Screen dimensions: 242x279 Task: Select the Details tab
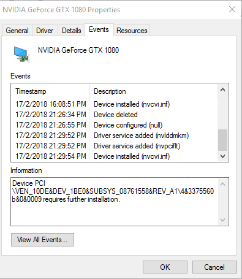pos(72,31)
